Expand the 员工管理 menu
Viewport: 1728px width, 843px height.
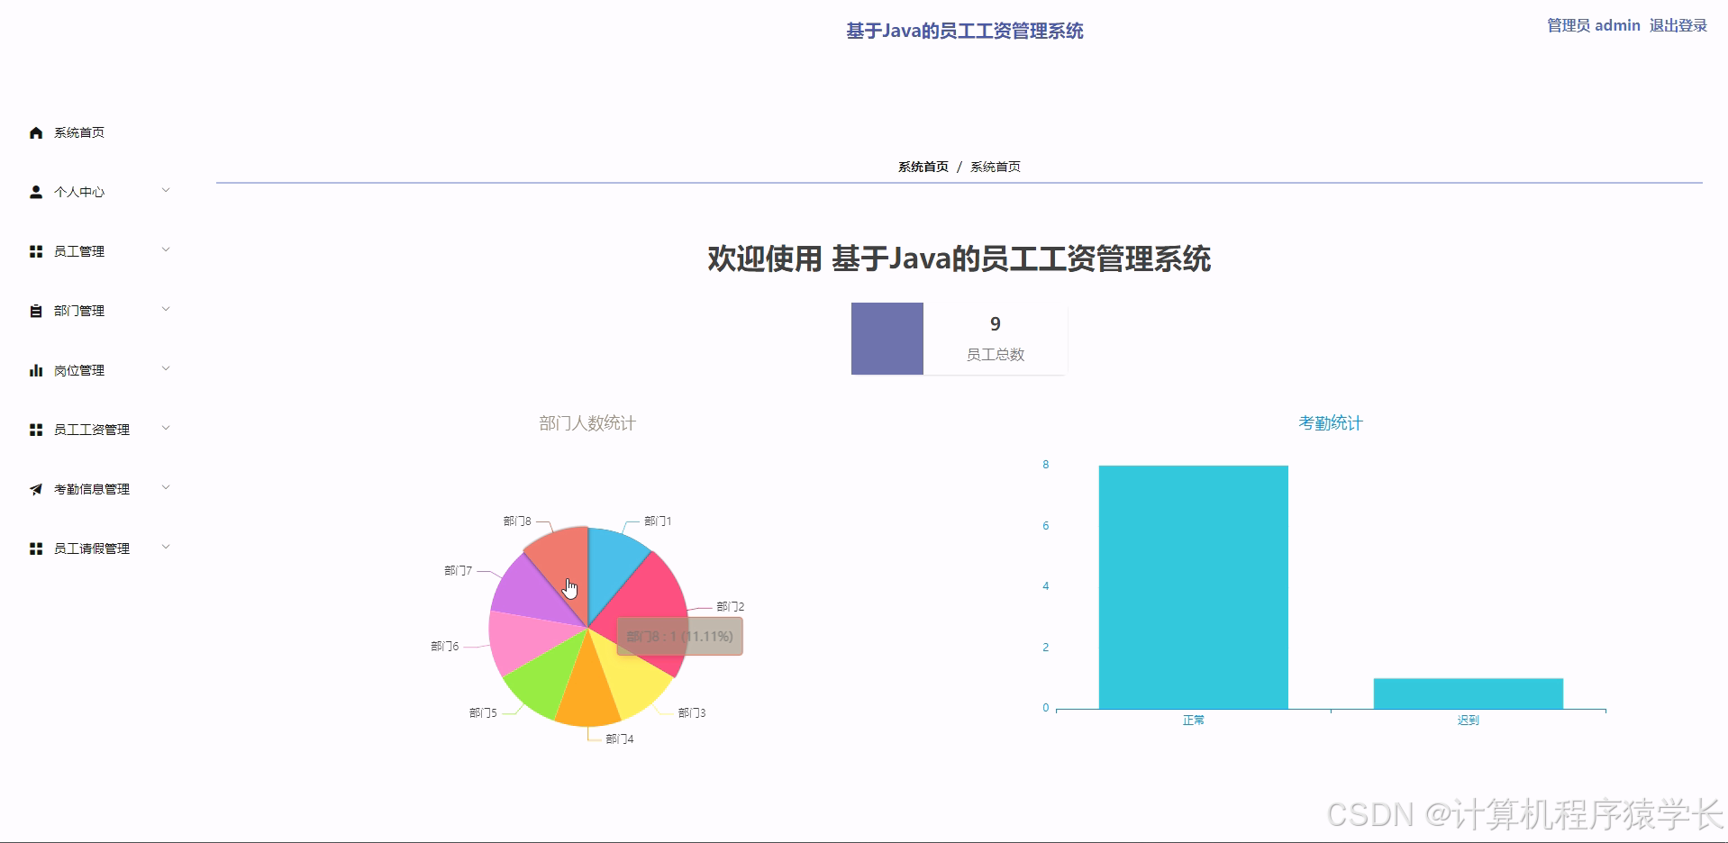pos(165,250)
